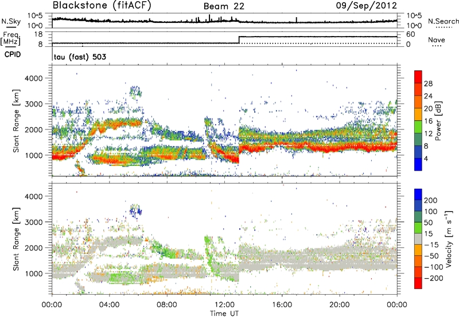Select the 'Beam 22' header label
459x317 pixels.
[224, 6]
